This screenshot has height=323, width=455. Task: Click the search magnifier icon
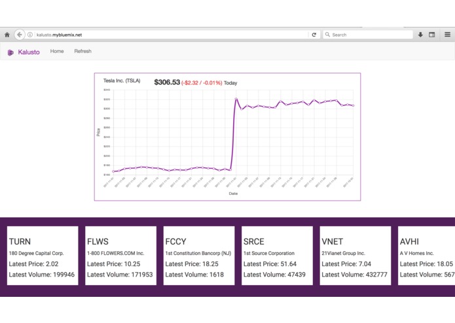coord(327,35)
